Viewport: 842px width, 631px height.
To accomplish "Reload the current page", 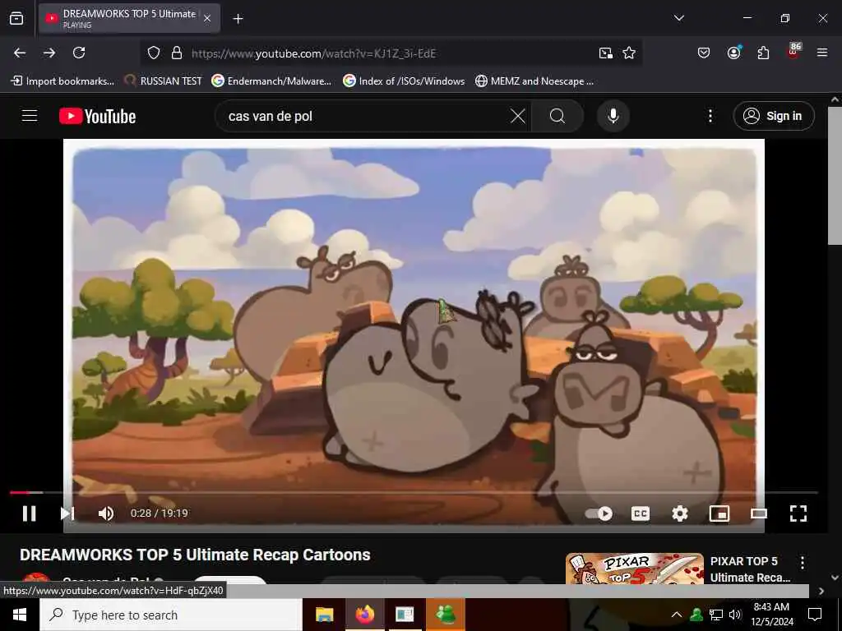I will coord(79,53).
